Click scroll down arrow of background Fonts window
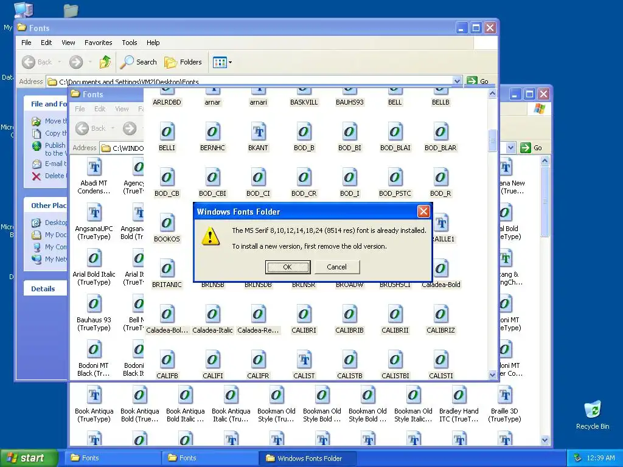The height and width of the screenshot is (467, 623). point(545,440)
